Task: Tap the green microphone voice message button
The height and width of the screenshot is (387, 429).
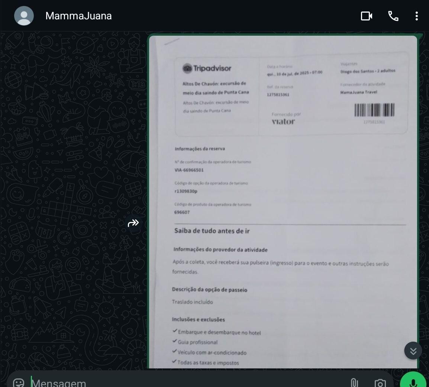Action: pos(413,380)
